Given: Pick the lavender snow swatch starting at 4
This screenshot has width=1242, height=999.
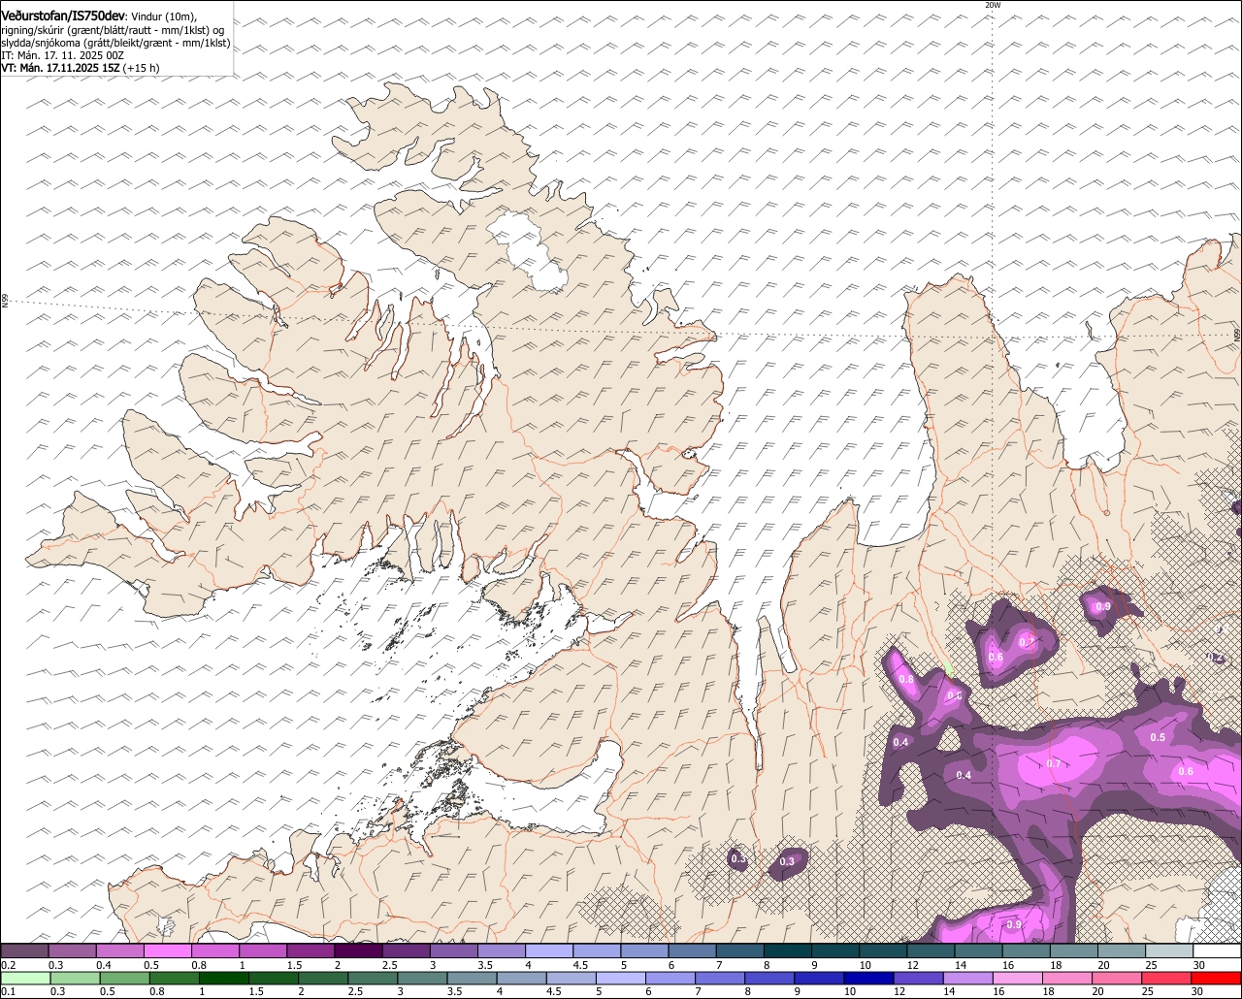Looking at the screenshot, I should [x=548, y=951].
